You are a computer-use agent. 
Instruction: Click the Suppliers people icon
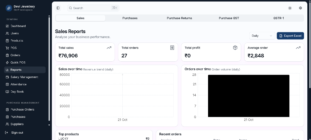7,124
